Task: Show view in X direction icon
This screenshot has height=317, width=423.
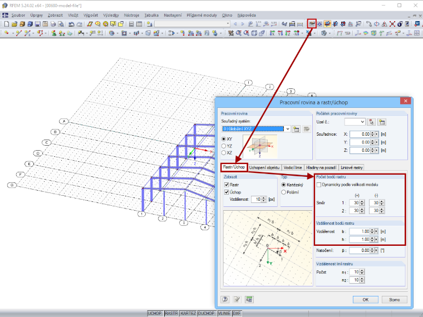Action: click(x=273, y=33)
